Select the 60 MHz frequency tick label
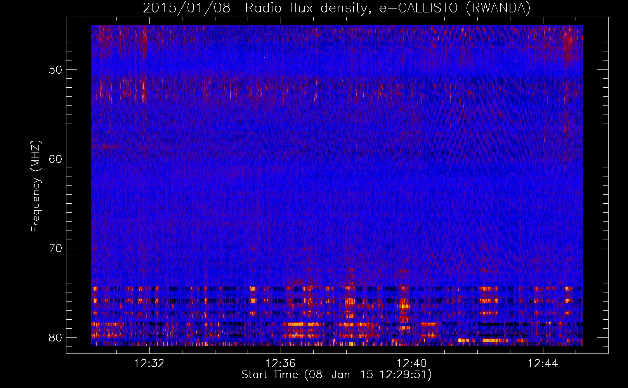 (56, 159)
